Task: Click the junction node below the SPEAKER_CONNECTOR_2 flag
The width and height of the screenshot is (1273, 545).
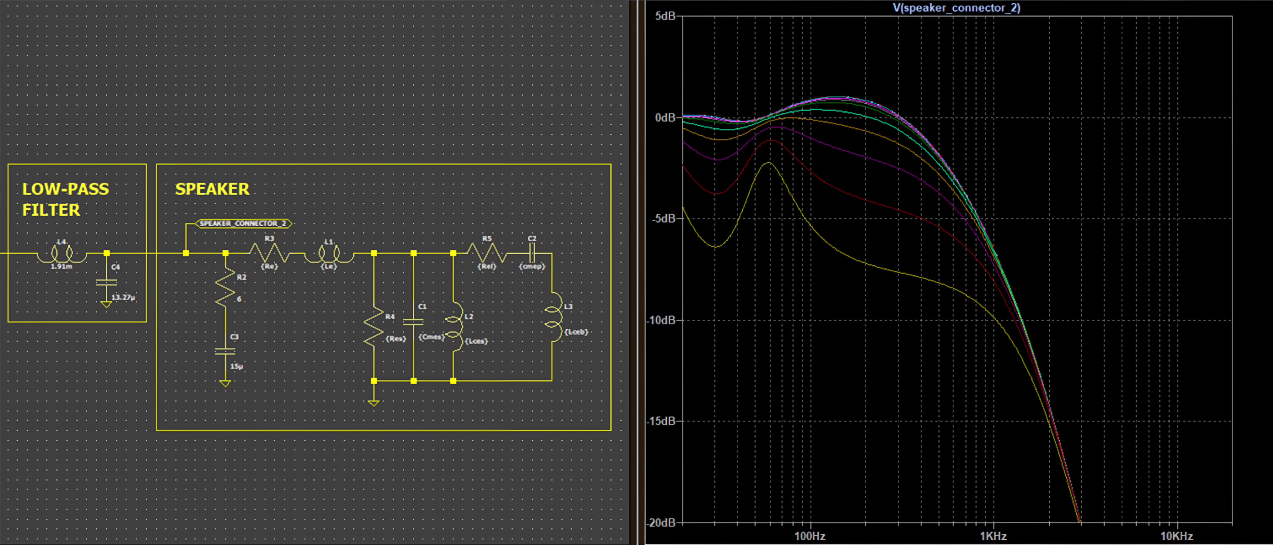Action: [x=186, y=253]
